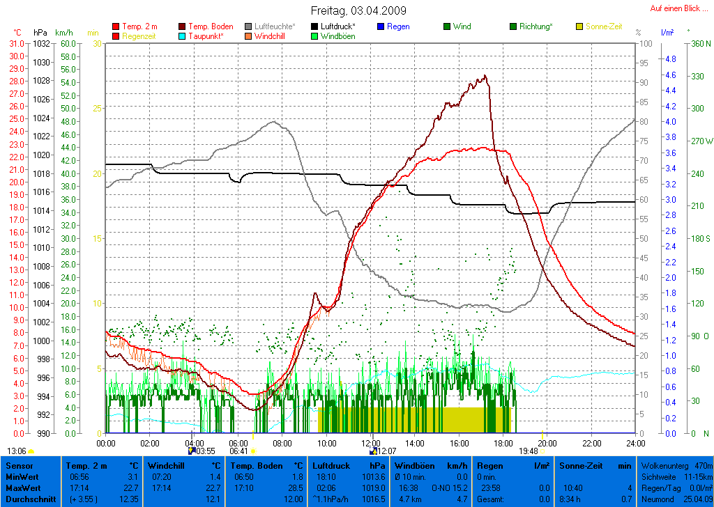Screen dimensions: 714x507
Task: Click the moon icon beside 03:55
Action: [192, 451]
